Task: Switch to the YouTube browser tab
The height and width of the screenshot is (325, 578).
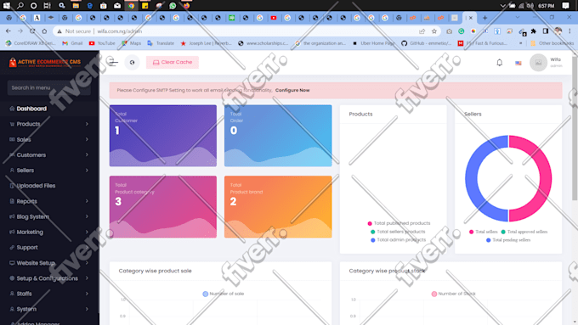Action: point(274,18)
